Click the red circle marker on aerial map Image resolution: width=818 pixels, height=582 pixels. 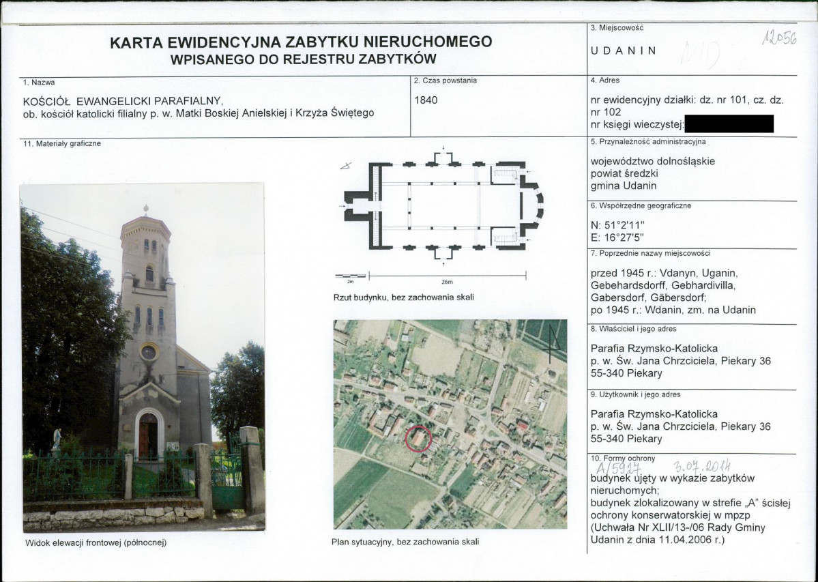tap(418, 439)
